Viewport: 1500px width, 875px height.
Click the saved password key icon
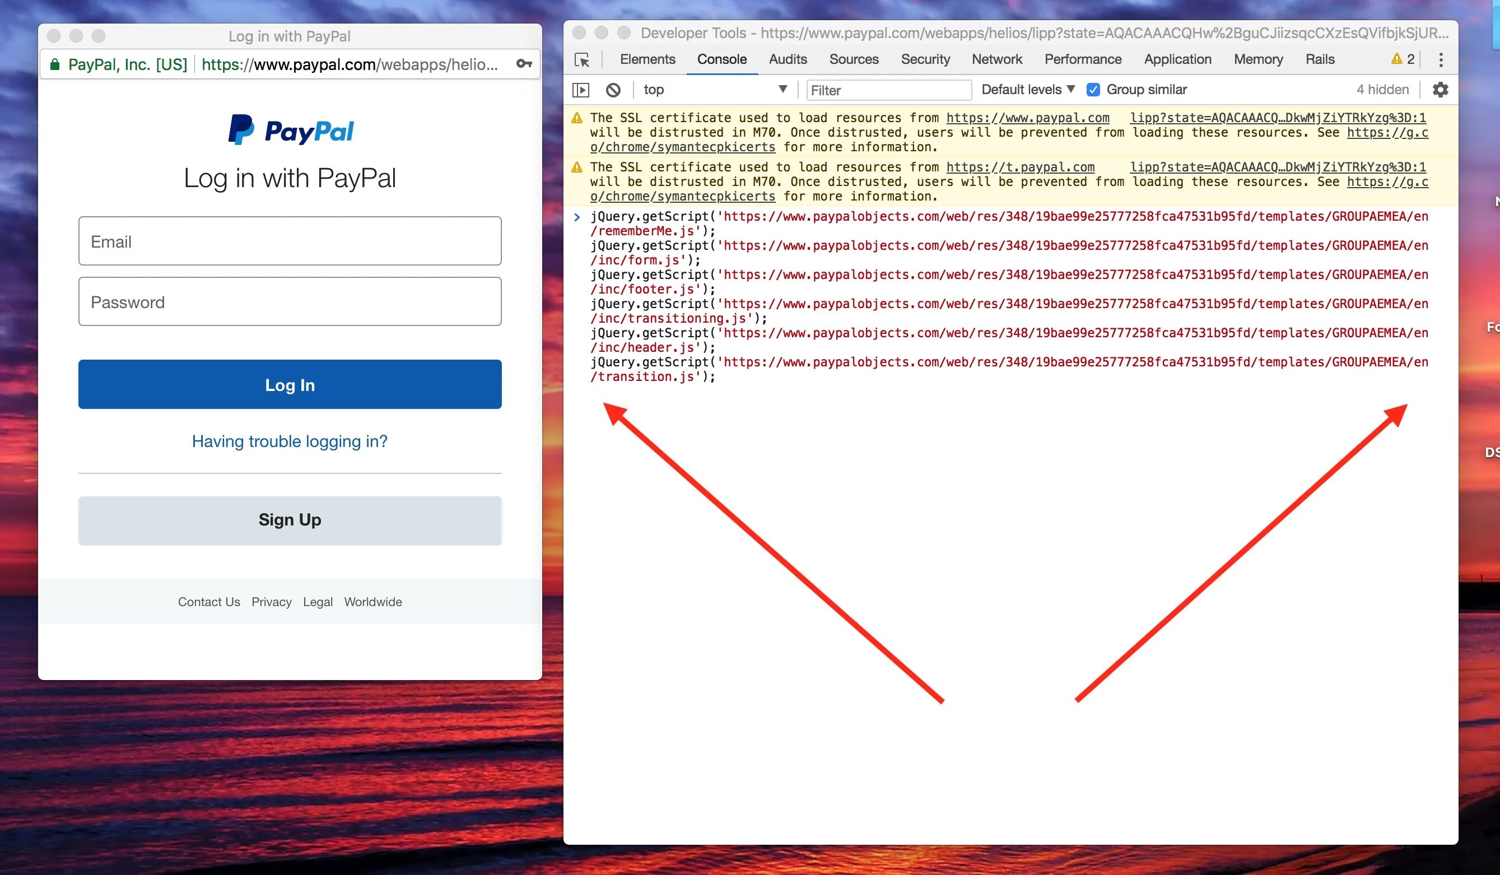(x=524, y=64)
